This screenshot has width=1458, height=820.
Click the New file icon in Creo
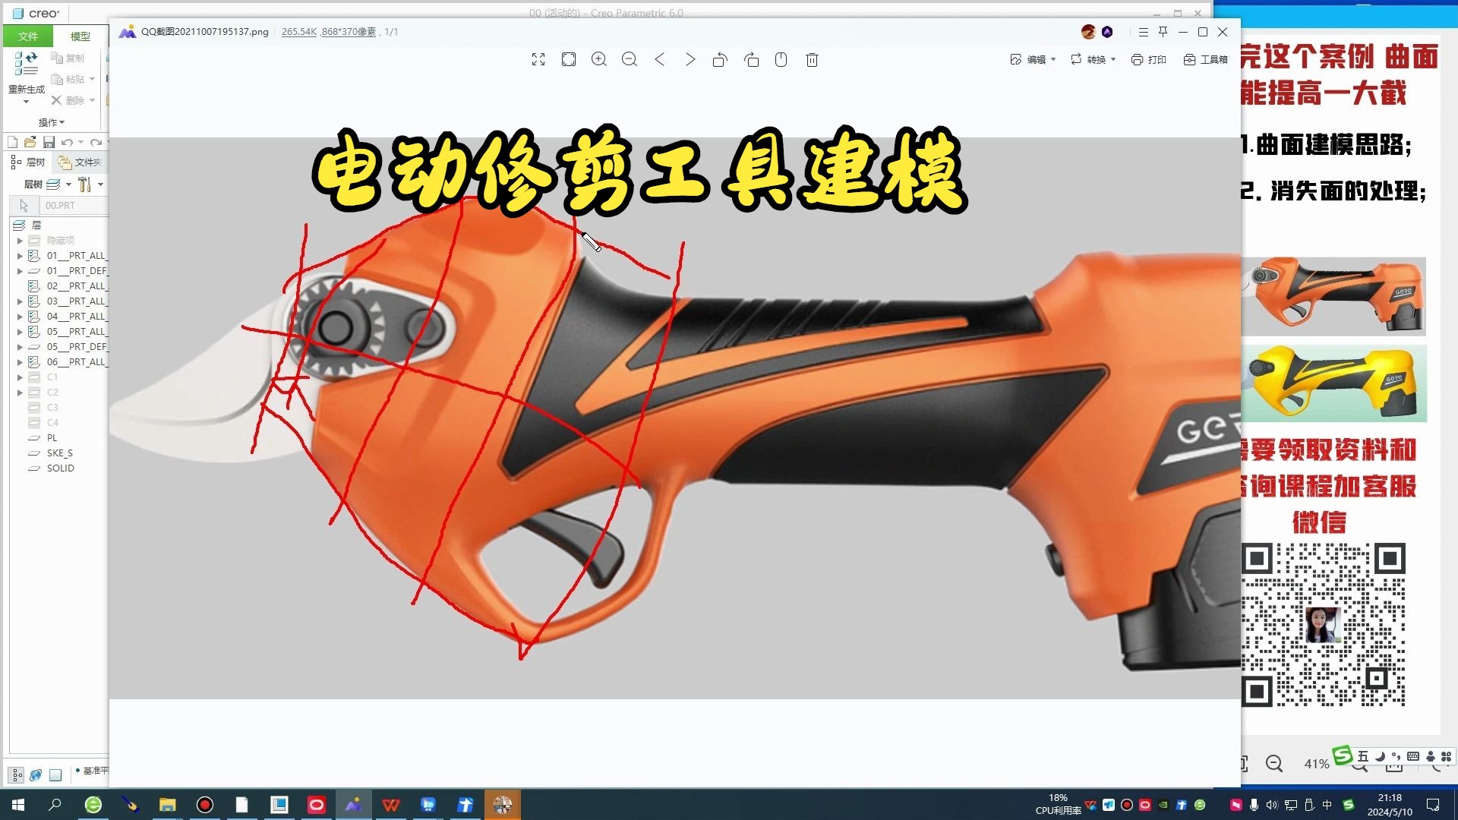pos(12,142)
